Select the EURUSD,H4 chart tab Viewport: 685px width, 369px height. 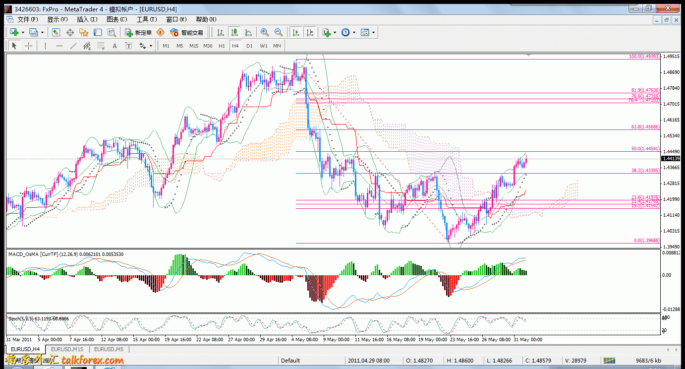click(25, 349)
